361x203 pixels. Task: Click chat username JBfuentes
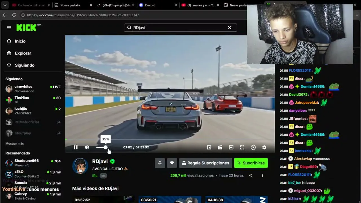coord(298,119)
